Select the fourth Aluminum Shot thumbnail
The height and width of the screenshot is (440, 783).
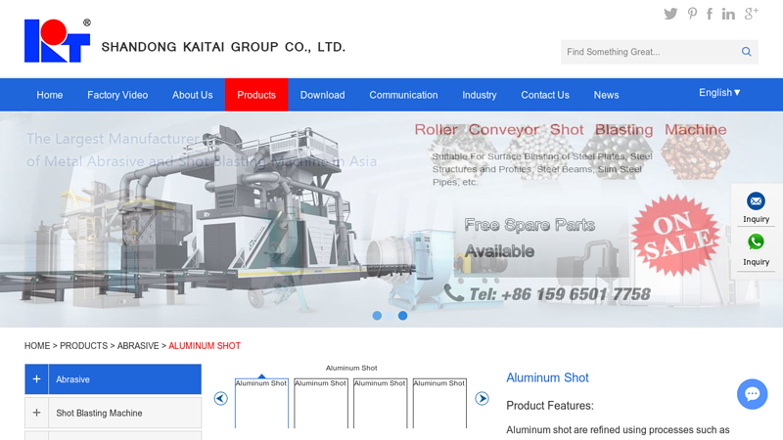(x=439, y=403)
